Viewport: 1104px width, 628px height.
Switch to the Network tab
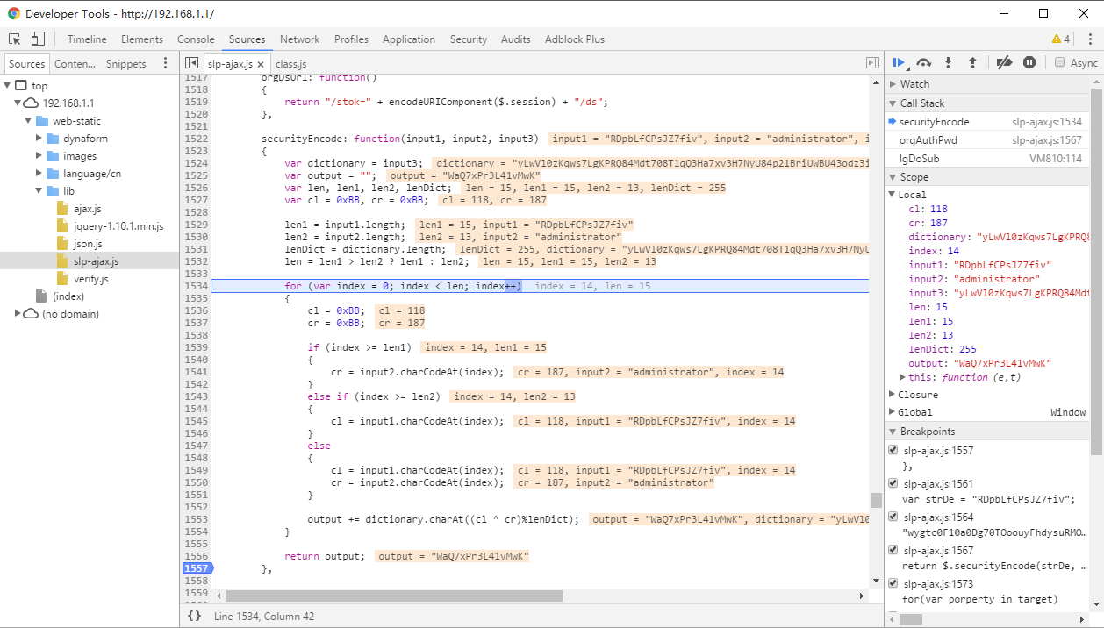[299, 39]
